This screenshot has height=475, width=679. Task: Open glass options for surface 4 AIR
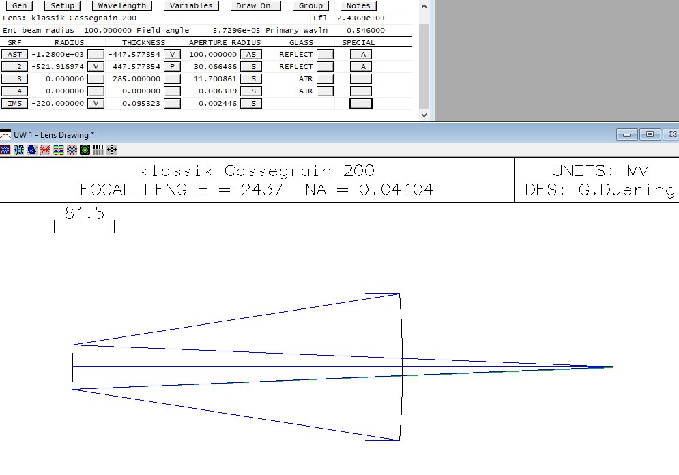(326, 91)
